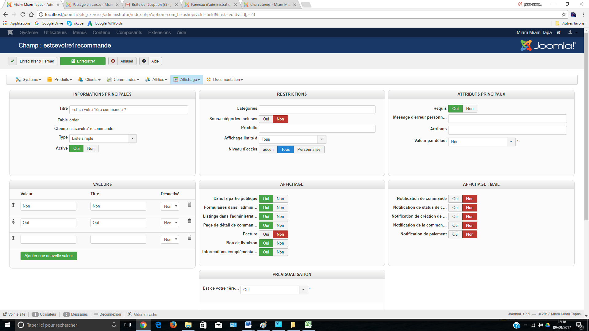The height and width of the screenshot is (331, 589).
Task: Open Firefox from the Windows taskbar
Action: pyautogui.click(x=173, y=325)
